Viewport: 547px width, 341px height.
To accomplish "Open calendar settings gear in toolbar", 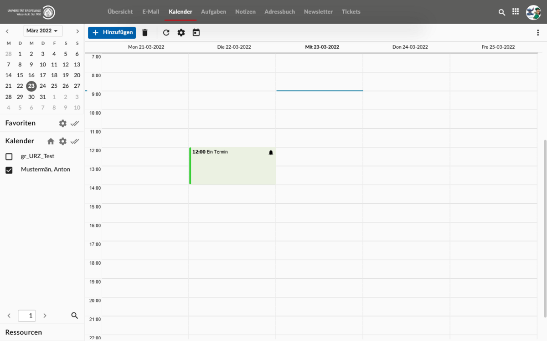I will click(x=181, y=33).
